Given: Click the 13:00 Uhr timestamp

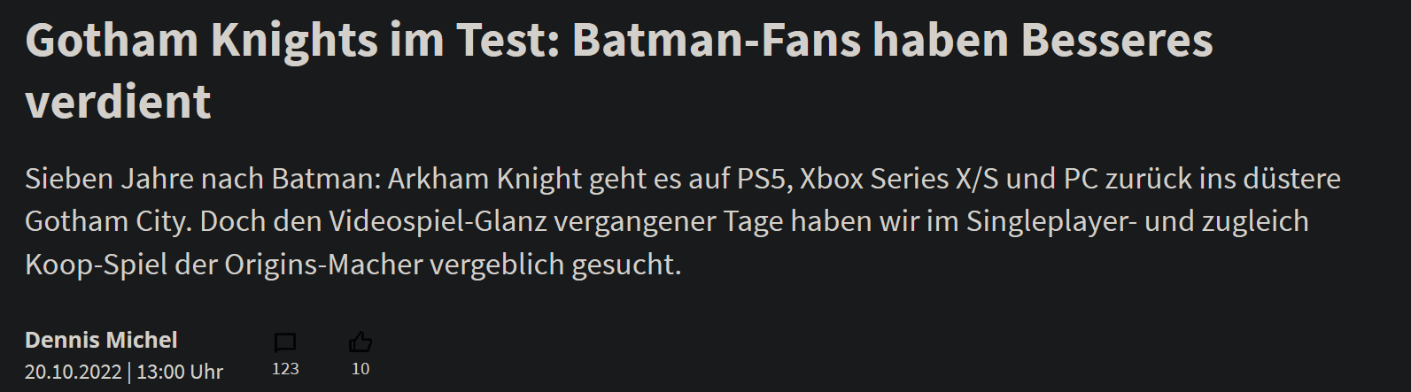Looking at the screenshot, I should pos(180,372).
